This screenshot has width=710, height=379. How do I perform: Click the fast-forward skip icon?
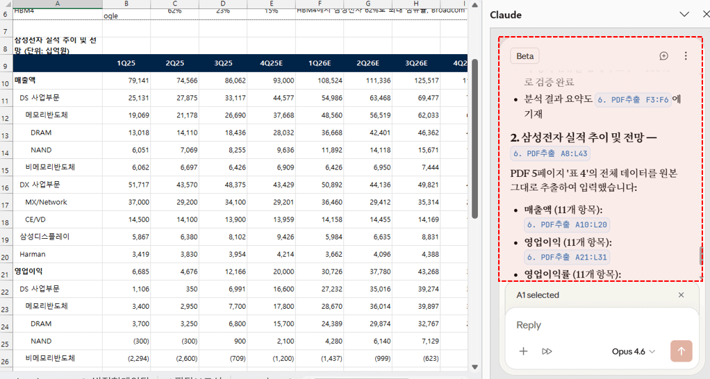click(547, 351)
